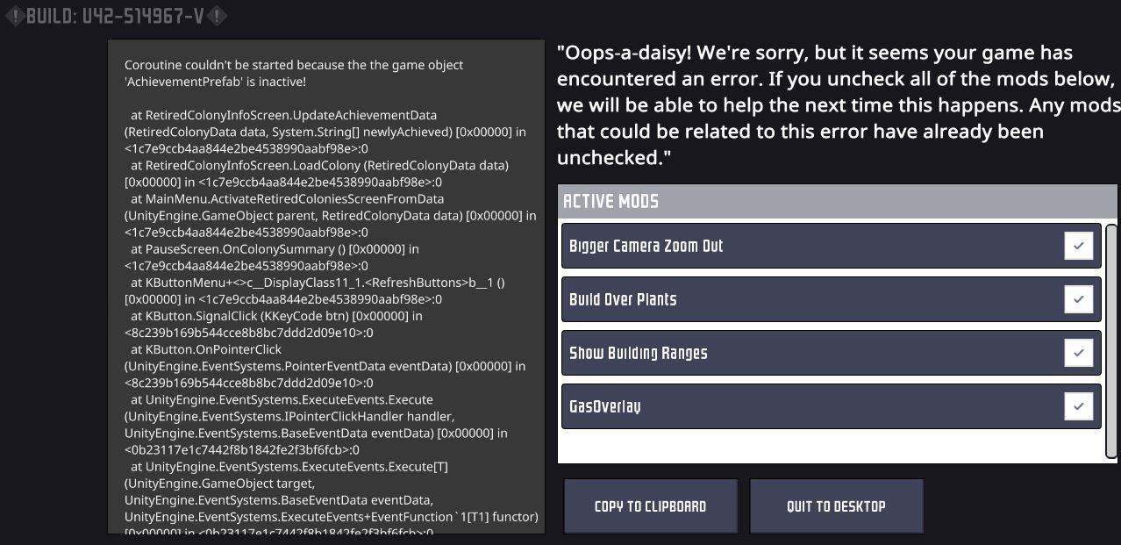Viewport: 1121px width, 545px height.
Task: Click the Show Building Ranges mod name
Action: [x=638, y=354]
